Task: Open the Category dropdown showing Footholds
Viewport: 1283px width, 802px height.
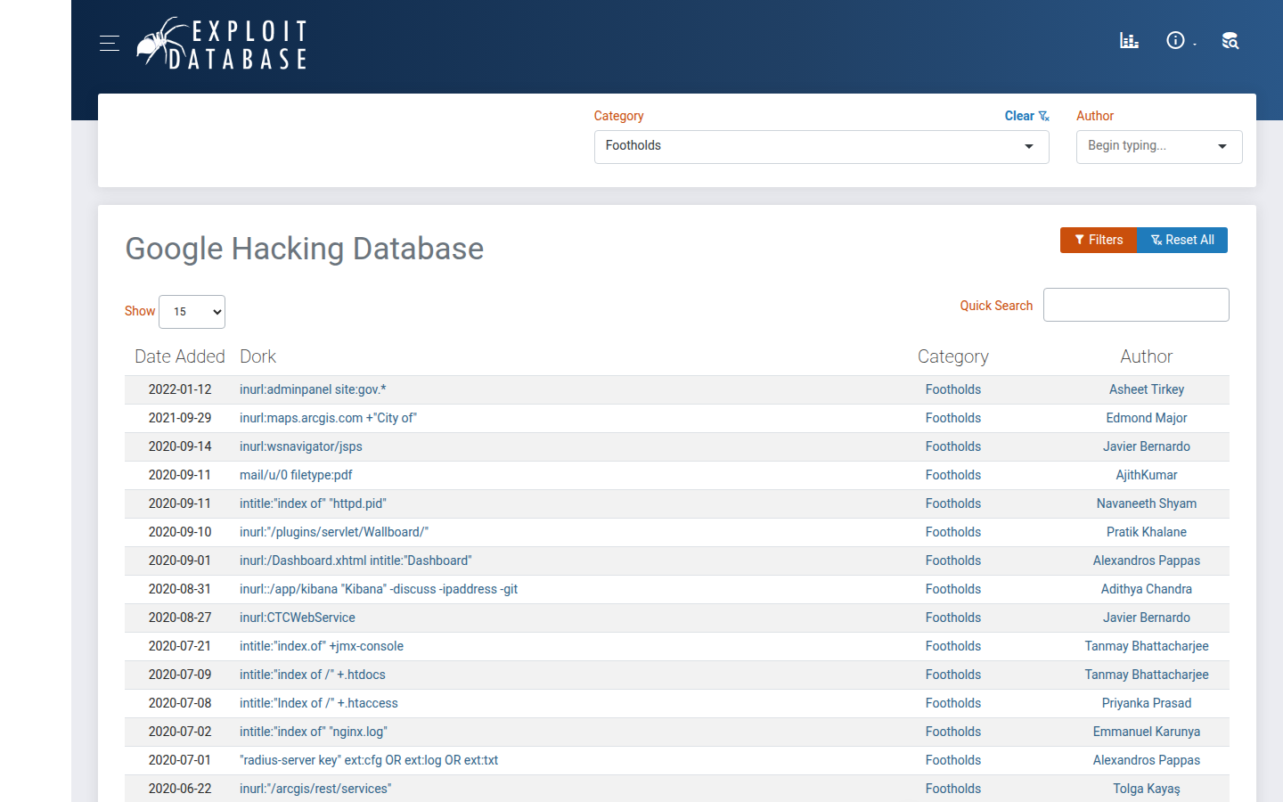Action: click(821, 147)
